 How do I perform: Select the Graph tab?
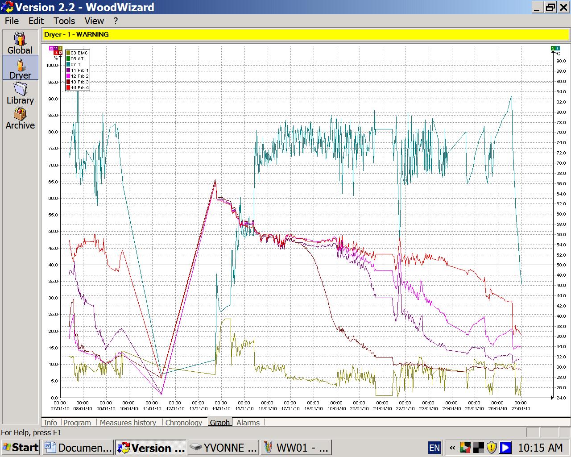point(220,422)
